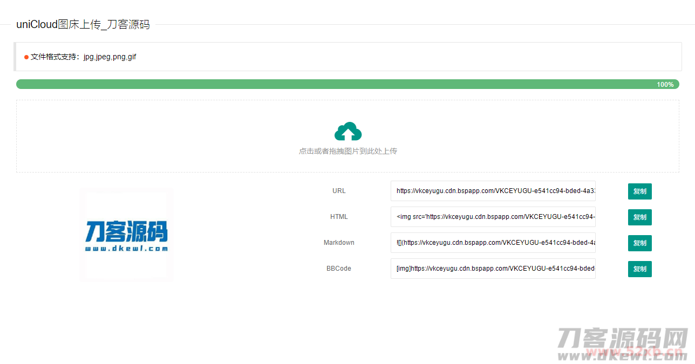Click the 复制 button next to BBCode
The width and height of the screenshot is (695, 364).
[x=639, y=269]
